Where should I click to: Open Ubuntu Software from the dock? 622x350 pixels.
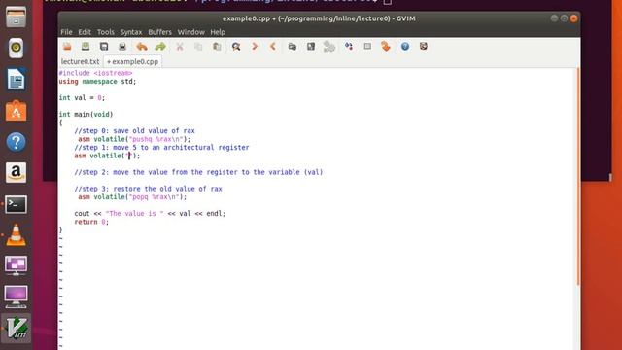point(16,111)
